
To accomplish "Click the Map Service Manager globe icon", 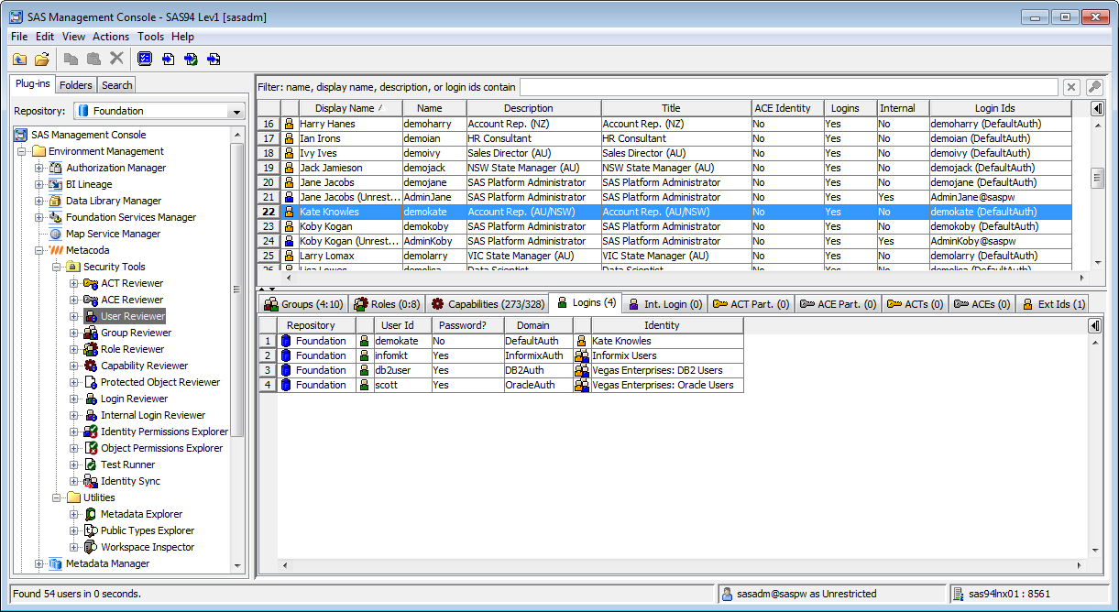I will (56, 234).
